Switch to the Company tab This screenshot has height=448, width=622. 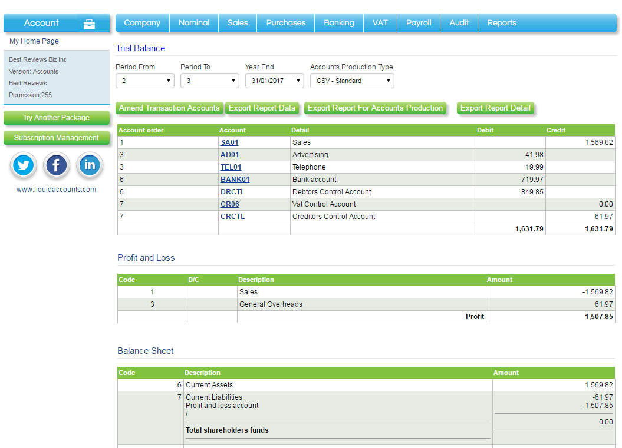[x=142, y=22]
